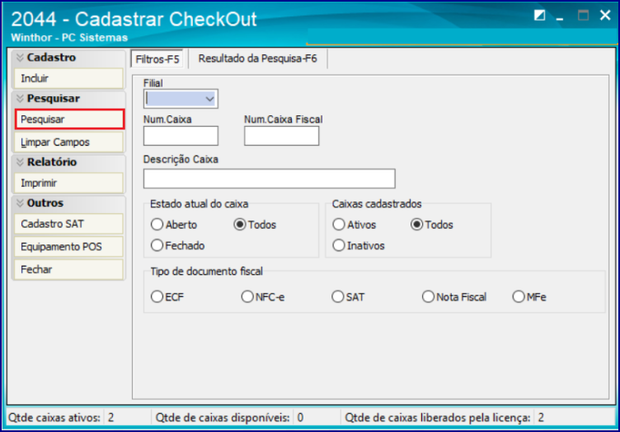Click the 'Winthor - PC Sistemas' subtitle
Viewport: 620px width, 432px height.
[69, 38]
